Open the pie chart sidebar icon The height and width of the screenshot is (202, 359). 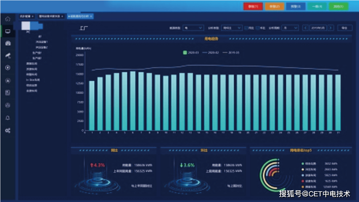point(8,105)
